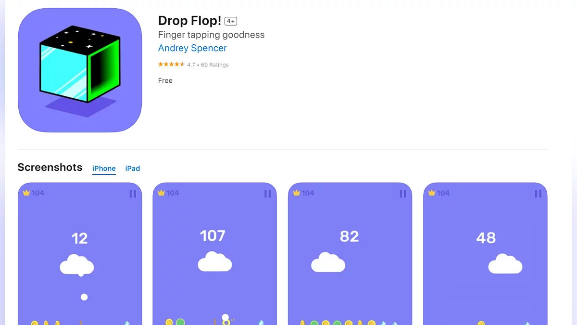
Task: Open the second screenshot showing score 107
Action: 215,254
